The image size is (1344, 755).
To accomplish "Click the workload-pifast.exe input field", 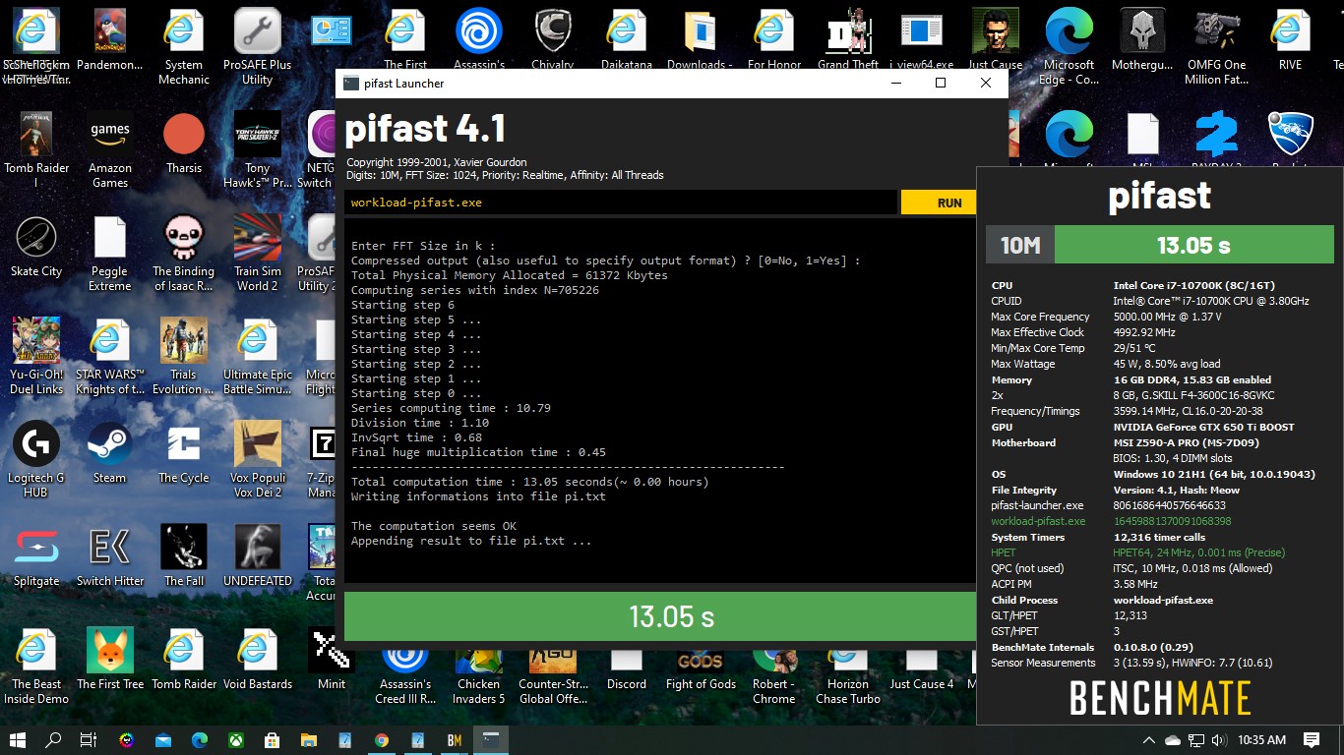I will point(621,203).
